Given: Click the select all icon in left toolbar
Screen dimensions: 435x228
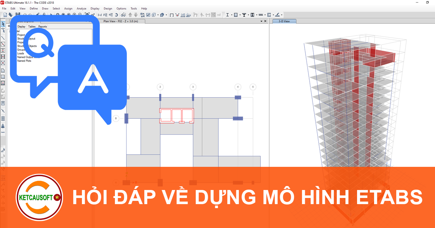Looking at the screenshot, I should pyautogui.click(x=3, y=150).
